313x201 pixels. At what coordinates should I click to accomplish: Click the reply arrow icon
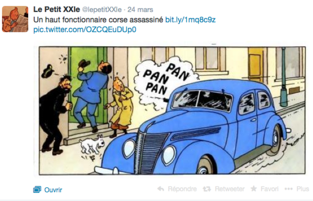[161, 189]
